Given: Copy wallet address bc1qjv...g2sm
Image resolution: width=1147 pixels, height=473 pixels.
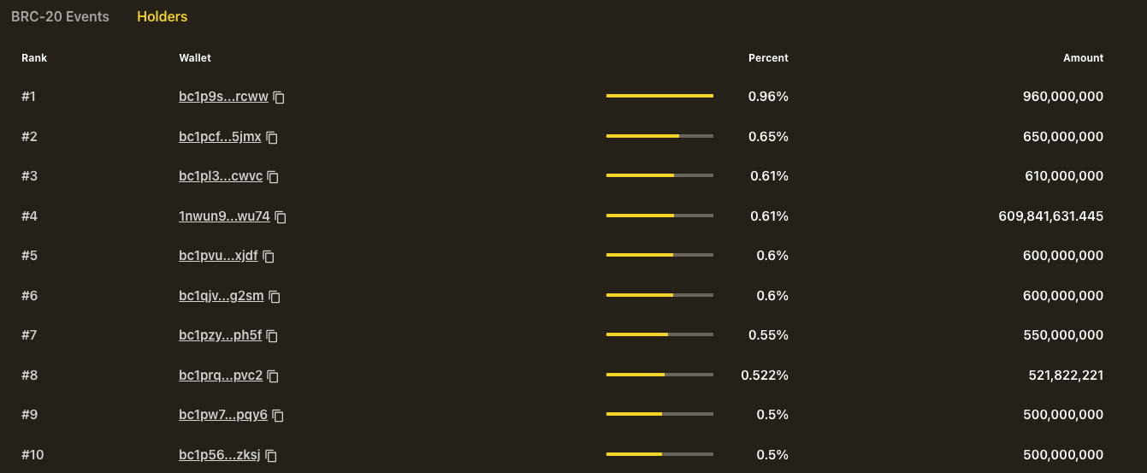Looking at the screenshot, I should (x=275, y=297).
